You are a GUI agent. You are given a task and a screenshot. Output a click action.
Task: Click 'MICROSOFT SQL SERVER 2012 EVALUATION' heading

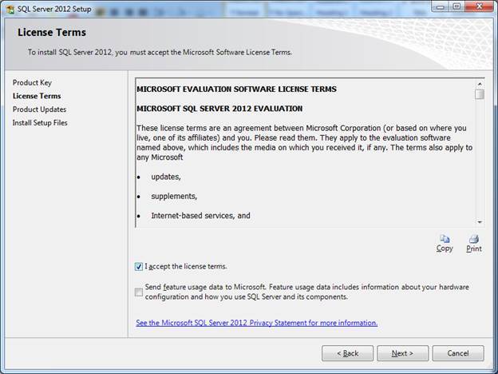click(219, 109)
